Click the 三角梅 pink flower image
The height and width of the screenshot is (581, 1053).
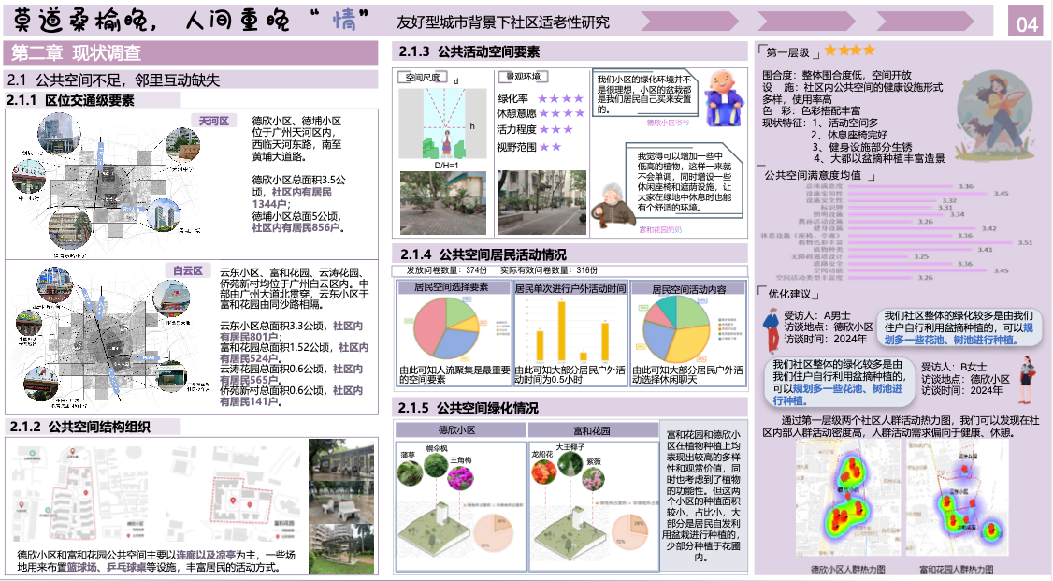pos(462,480)
